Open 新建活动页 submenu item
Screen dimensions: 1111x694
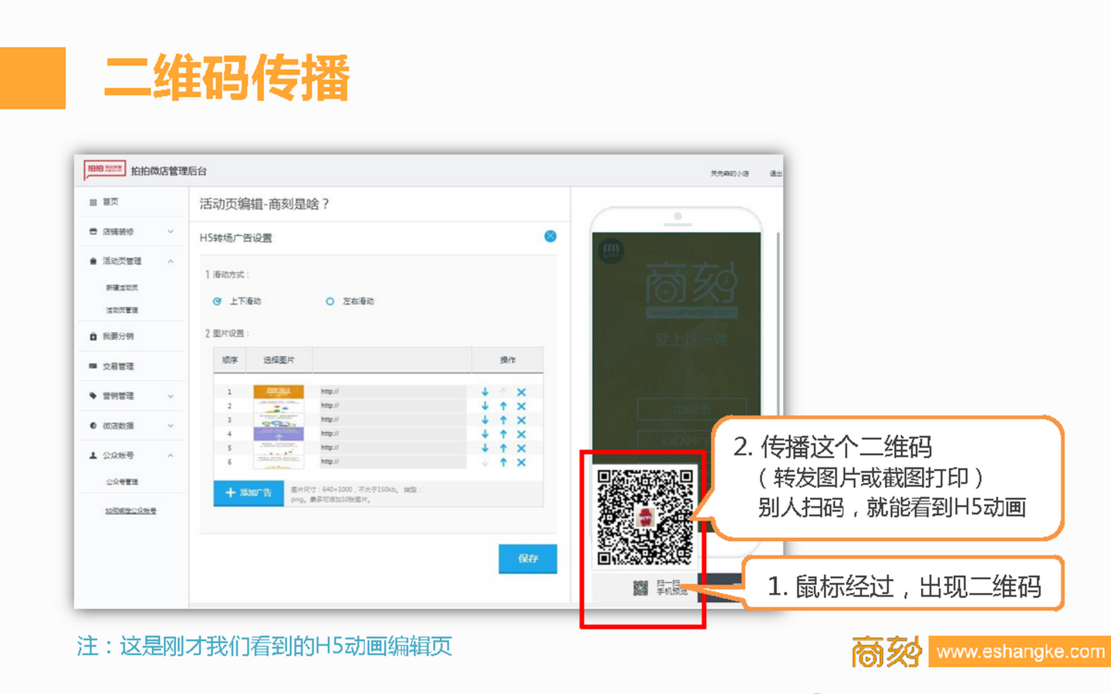click(x=122, y=288)
